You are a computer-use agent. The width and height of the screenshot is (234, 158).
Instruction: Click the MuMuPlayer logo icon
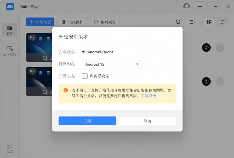10,7
